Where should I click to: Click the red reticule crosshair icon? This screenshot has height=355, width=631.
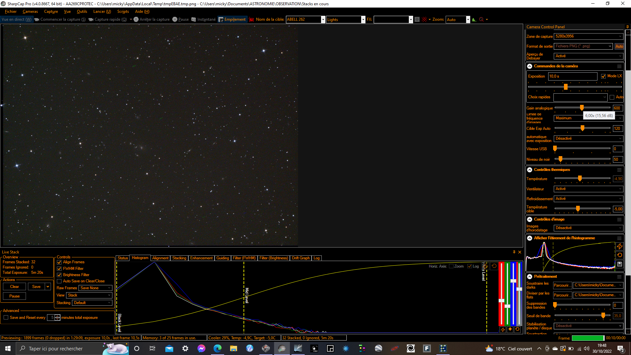[424, 20]
